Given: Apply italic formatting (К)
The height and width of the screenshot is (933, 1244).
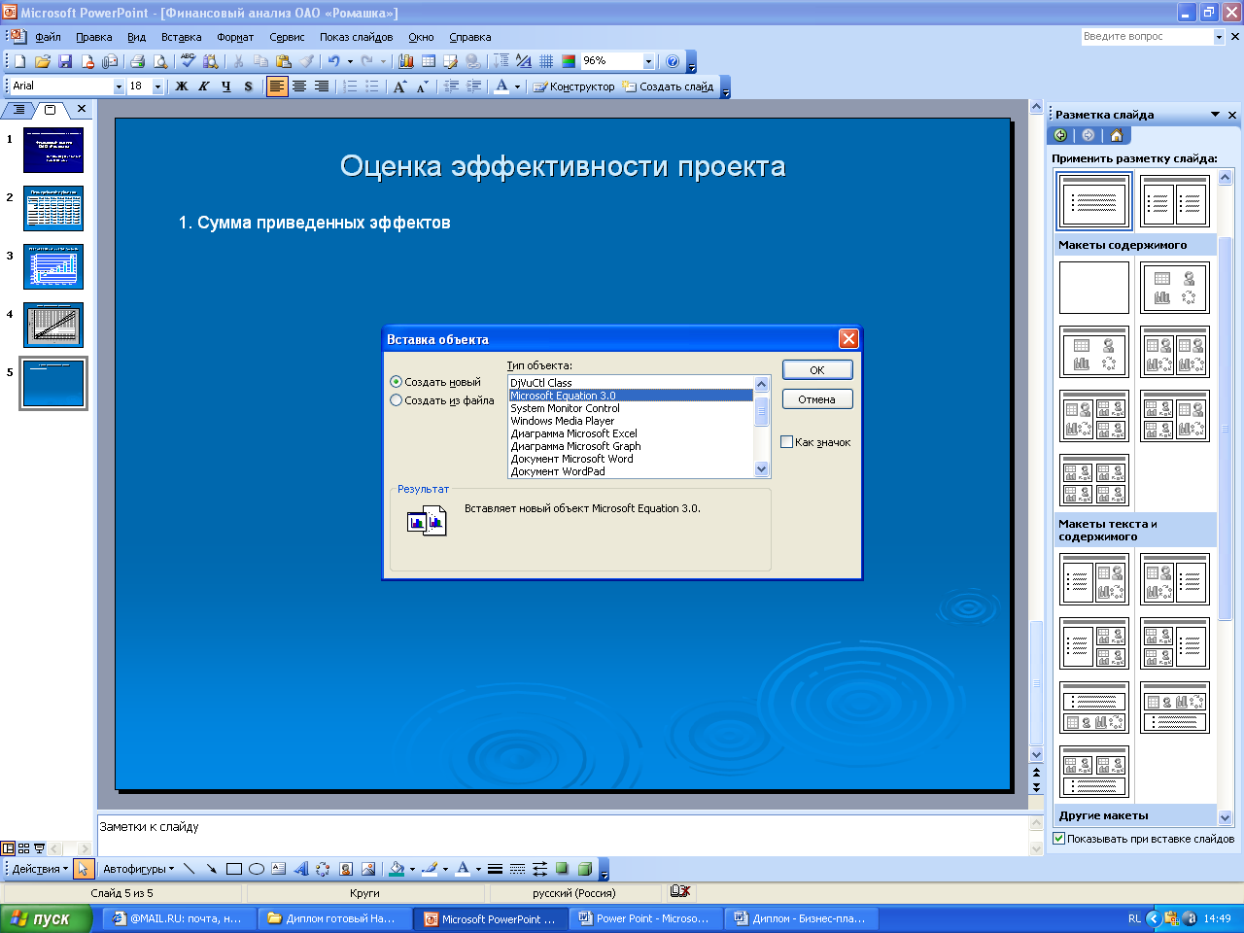Looking at the screenshot, I should (204, 86).
